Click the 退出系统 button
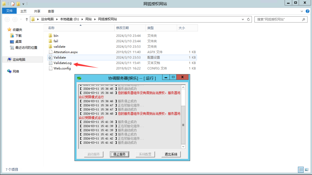312x175 pixels. (x=171, y=154)
